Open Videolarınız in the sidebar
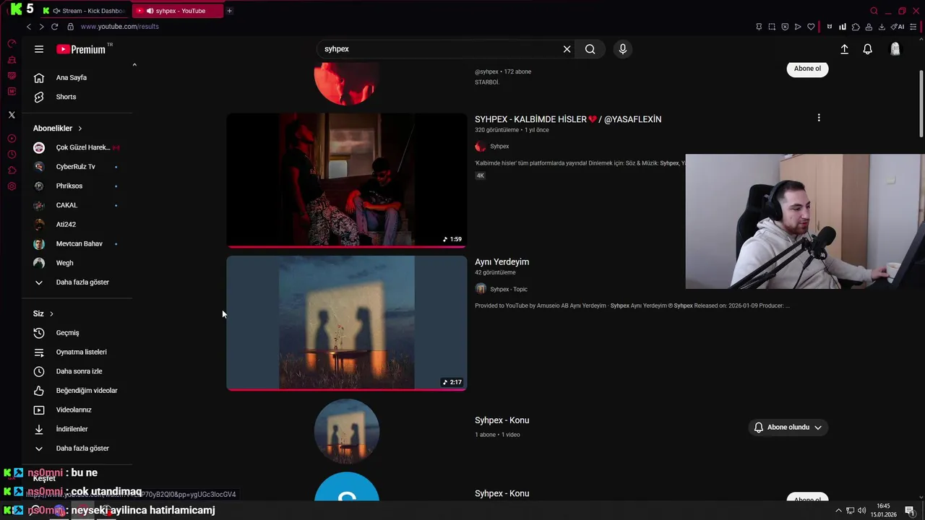 [77, 410]
